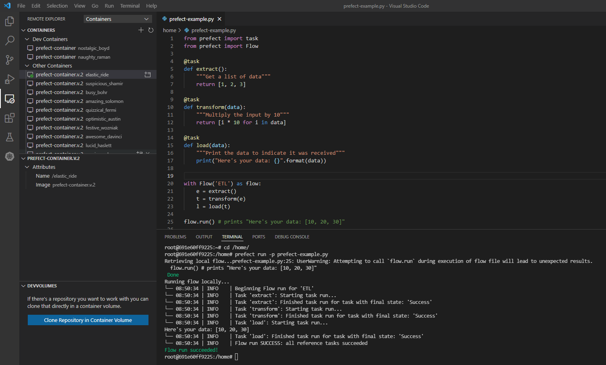The width and height of the screenshot is (606, 365).
Task: Open the Search view icon
Action: (10, 41)
